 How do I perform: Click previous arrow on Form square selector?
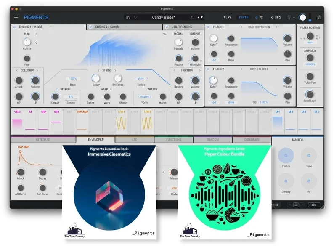coord(138,96)
